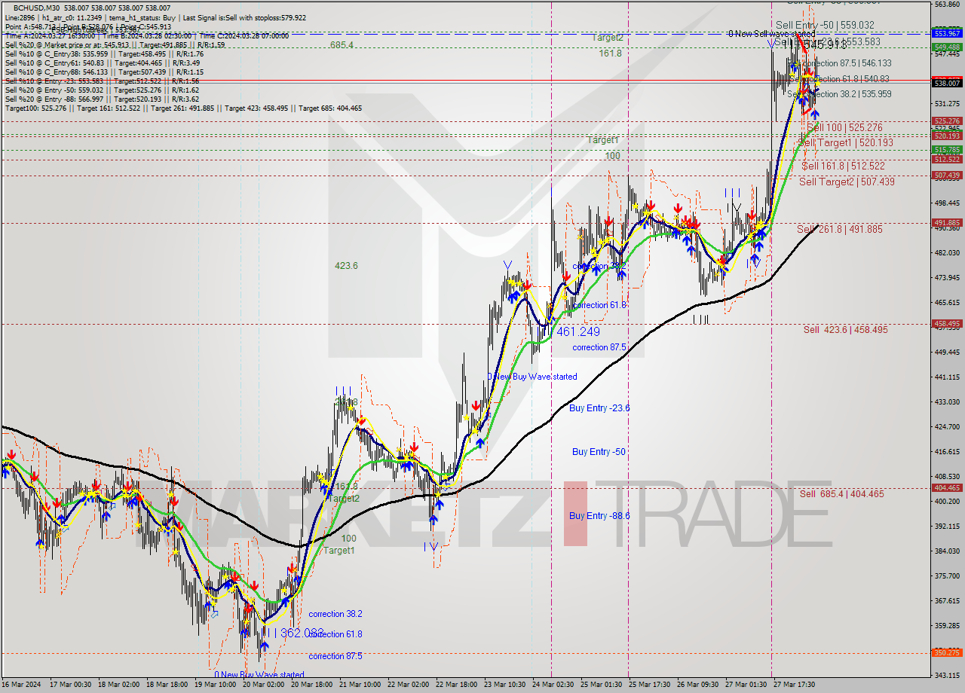This screenshot has height=693, width=965.
Task: Click the 'Sell 100 | 525.276' level label
Action: tap(844, 128)
